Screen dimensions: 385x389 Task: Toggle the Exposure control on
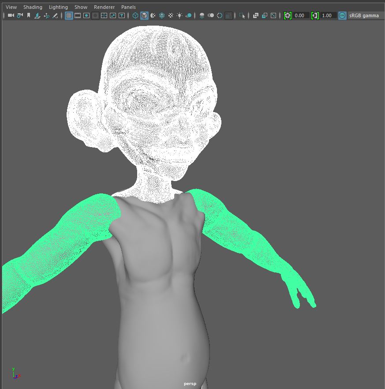[x=288, y=15]
